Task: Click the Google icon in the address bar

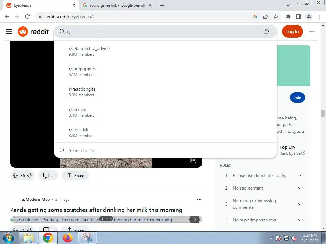Action: pos(255,17)
